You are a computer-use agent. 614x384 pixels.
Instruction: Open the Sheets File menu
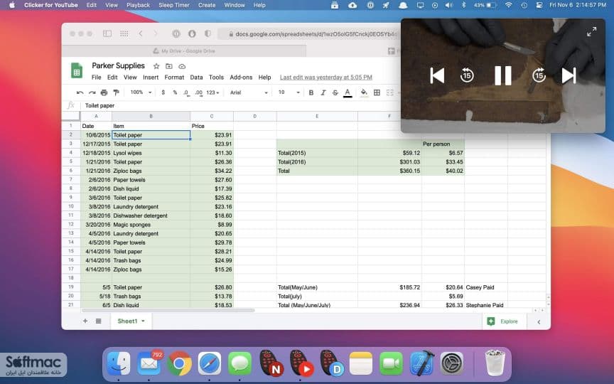tap(97, 78)
